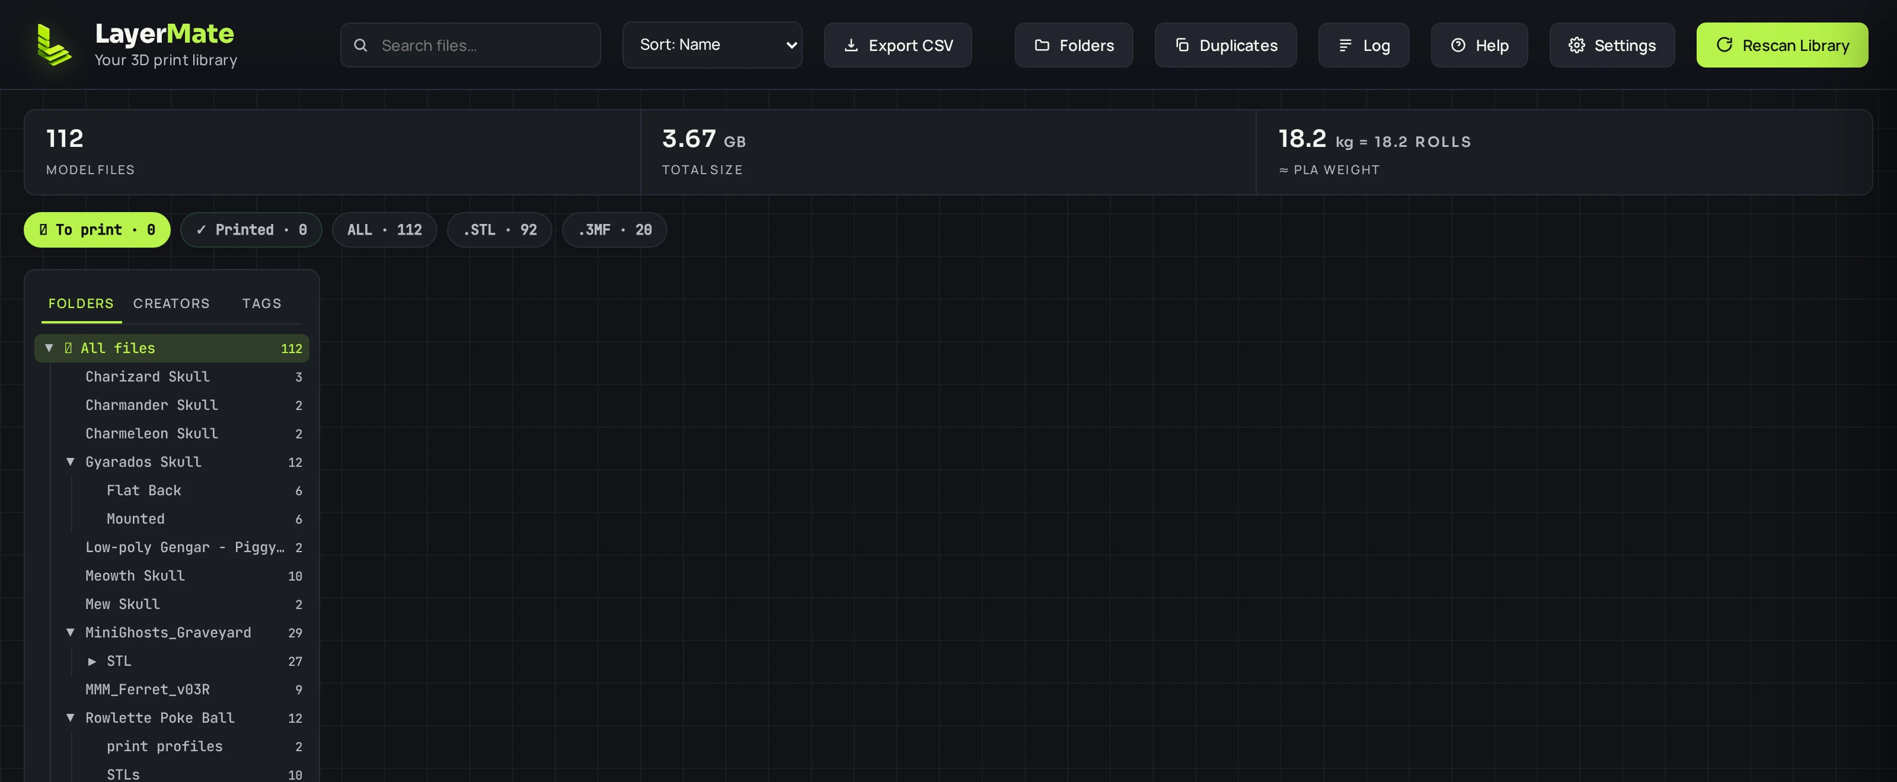The width and height of the screenshot is (1897, 782).
Task: Collapse the All files tree arrow
Action: point(49,348)
